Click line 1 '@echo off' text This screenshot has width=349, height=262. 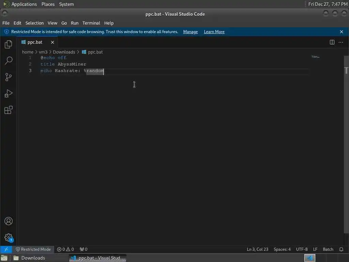pos(54,58)
